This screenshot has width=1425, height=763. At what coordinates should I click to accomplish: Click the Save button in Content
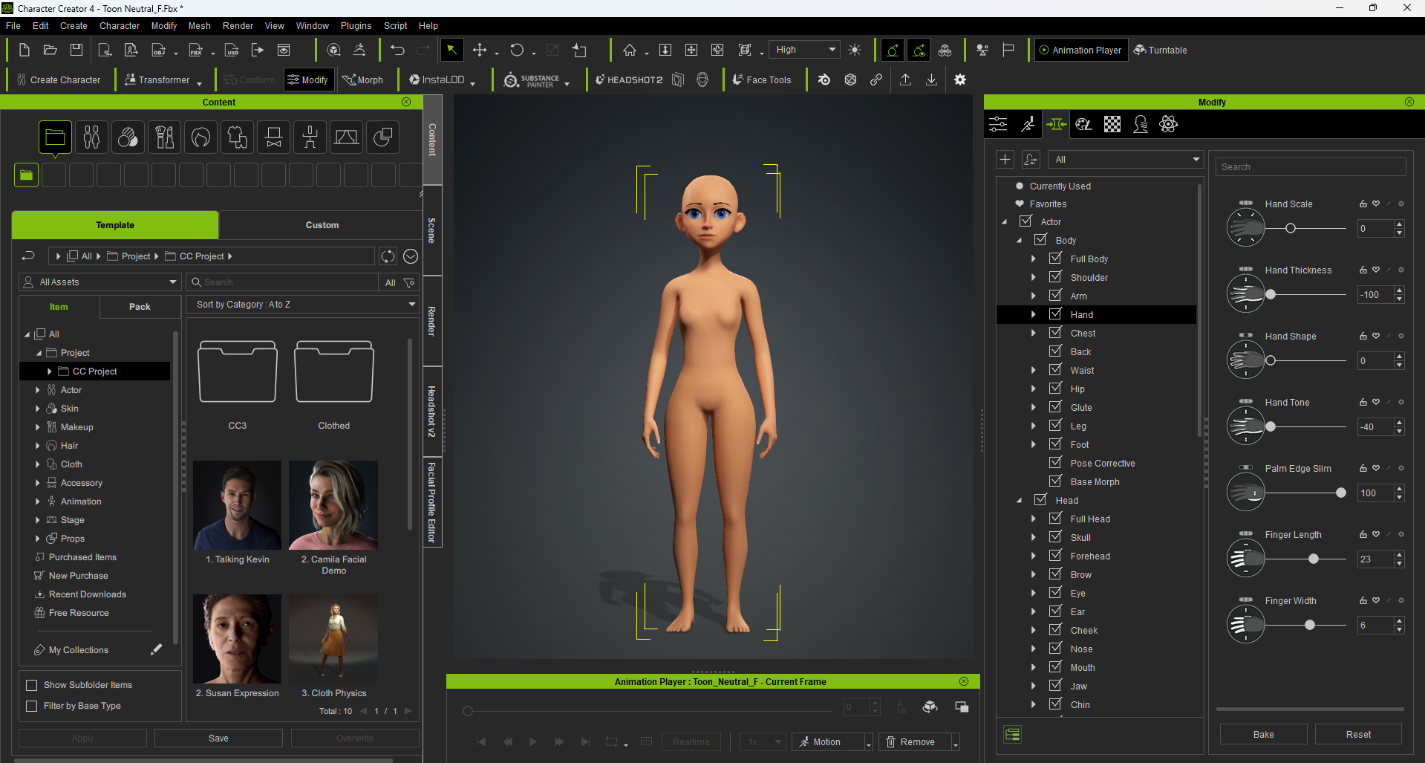coord(218,738)
